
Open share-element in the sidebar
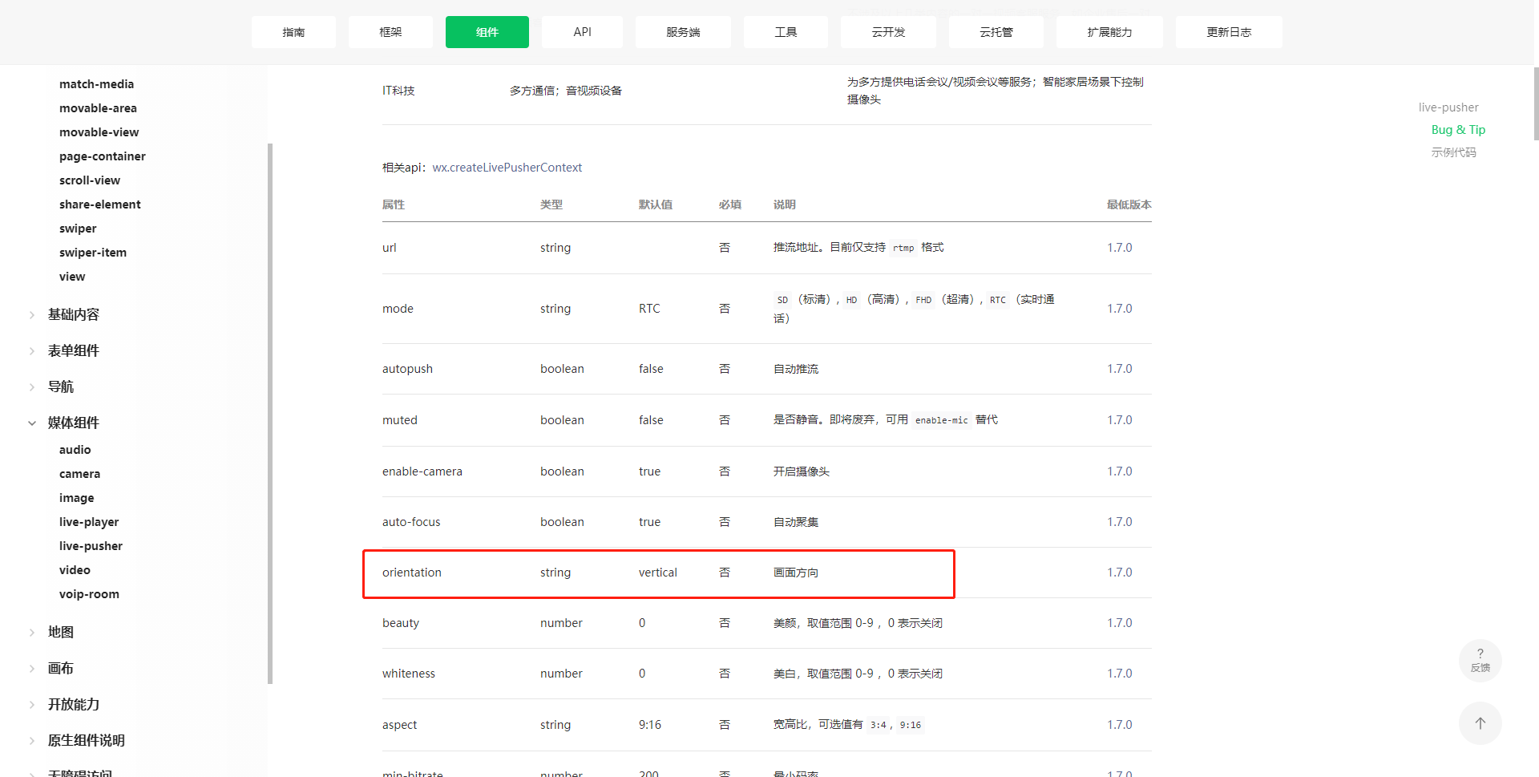click(99, 204)
